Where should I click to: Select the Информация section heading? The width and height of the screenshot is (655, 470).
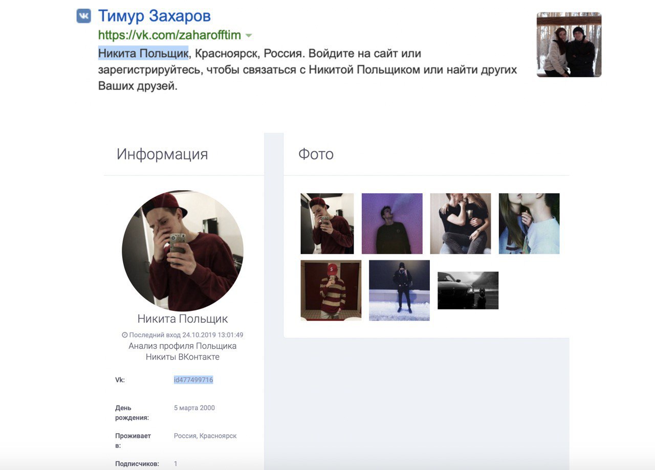[162, 154]
